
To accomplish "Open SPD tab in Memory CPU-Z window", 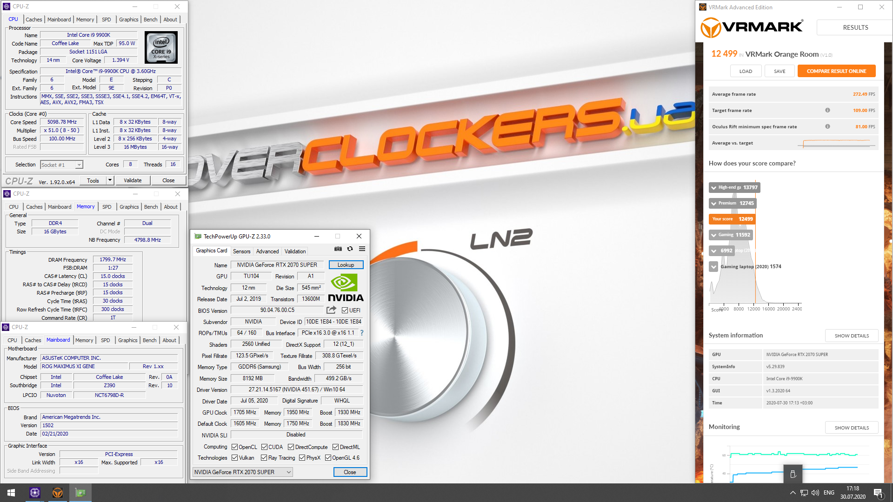I will point(107,207).
